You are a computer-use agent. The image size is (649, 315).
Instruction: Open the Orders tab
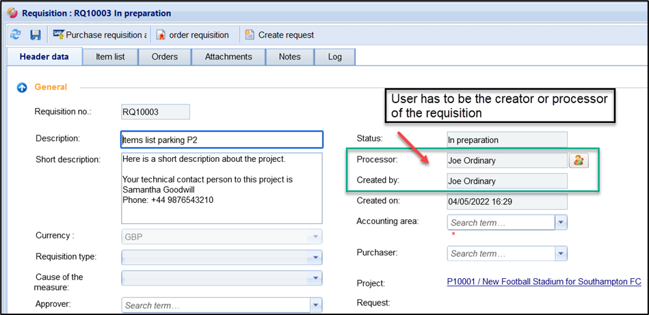click(164, 57)
